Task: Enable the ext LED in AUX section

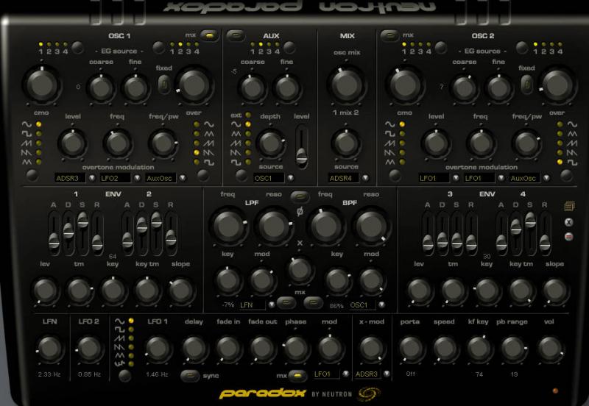Action: 248,115
